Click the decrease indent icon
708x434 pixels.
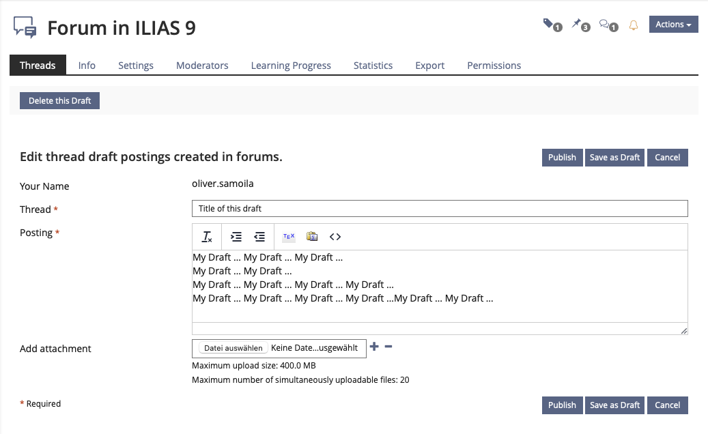[259, 237]
